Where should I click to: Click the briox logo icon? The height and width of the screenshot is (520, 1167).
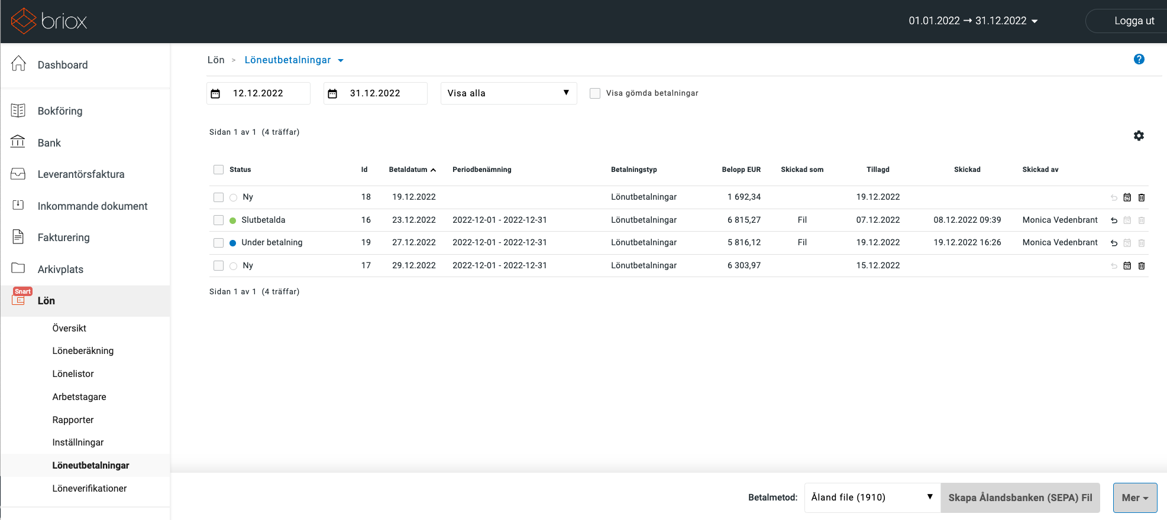click(24, 21)
